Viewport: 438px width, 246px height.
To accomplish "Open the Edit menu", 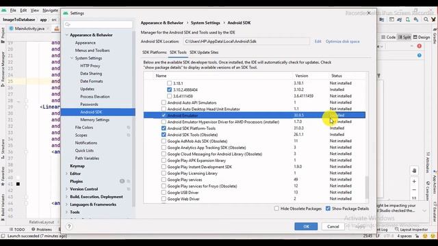I will (23, 10).
